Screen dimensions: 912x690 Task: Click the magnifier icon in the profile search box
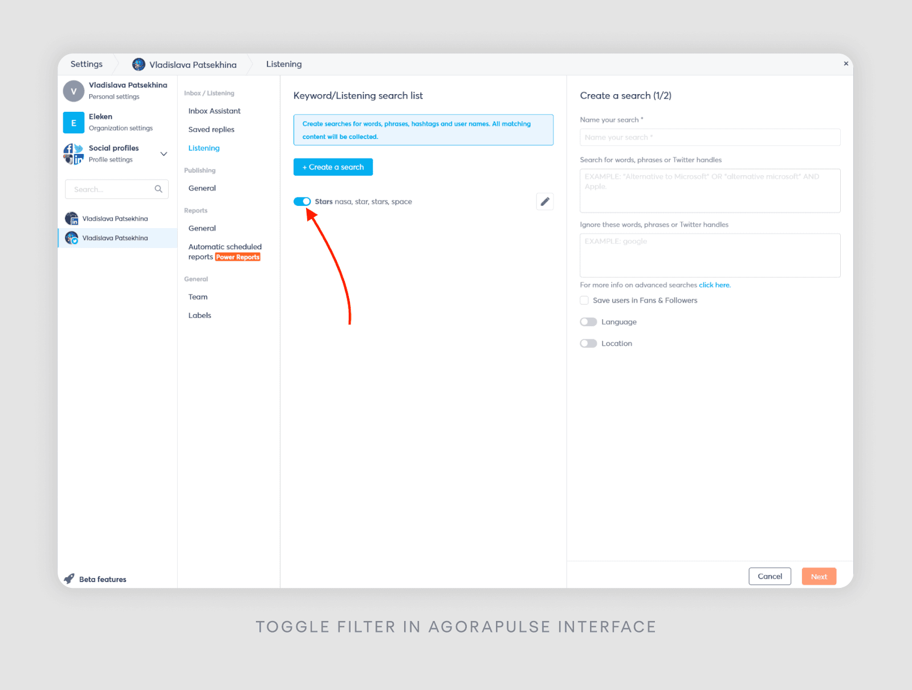pos(158,189)
